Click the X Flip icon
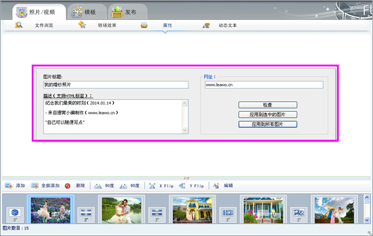 point(152,186)
